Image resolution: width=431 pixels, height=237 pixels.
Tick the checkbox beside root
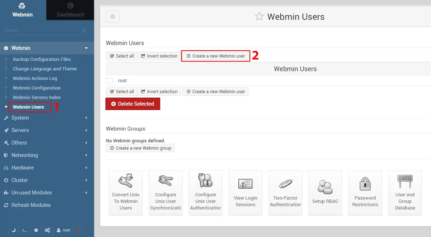111,81
